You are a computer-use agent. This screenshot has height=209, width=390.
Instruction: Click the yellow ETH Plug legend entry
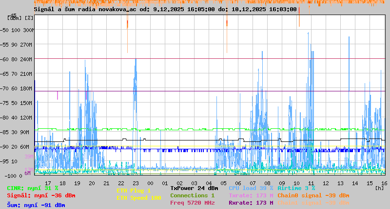tap(134, 191)
